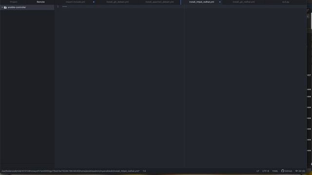
Task: Click the ansible-controller server icon
Action: pos(5,8)
